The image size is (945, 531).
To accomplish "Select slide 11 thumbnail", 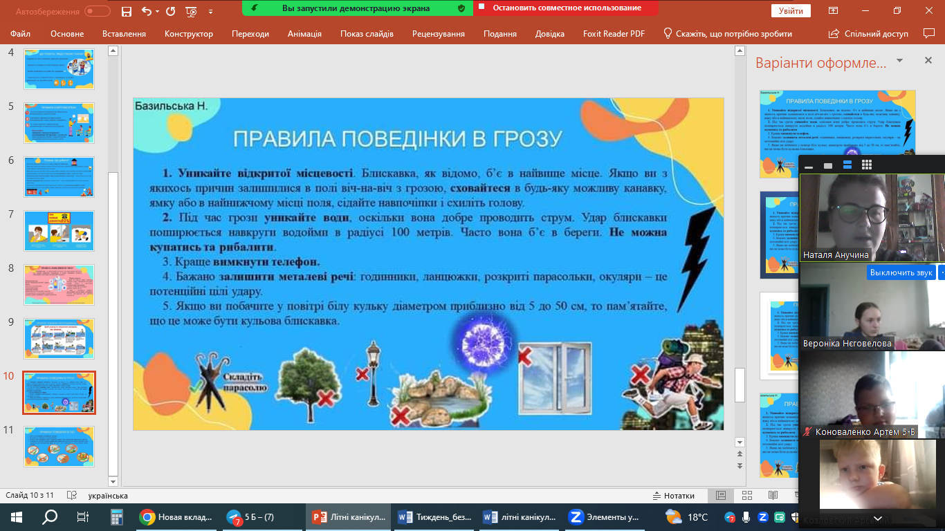I will tap(59, 446).
